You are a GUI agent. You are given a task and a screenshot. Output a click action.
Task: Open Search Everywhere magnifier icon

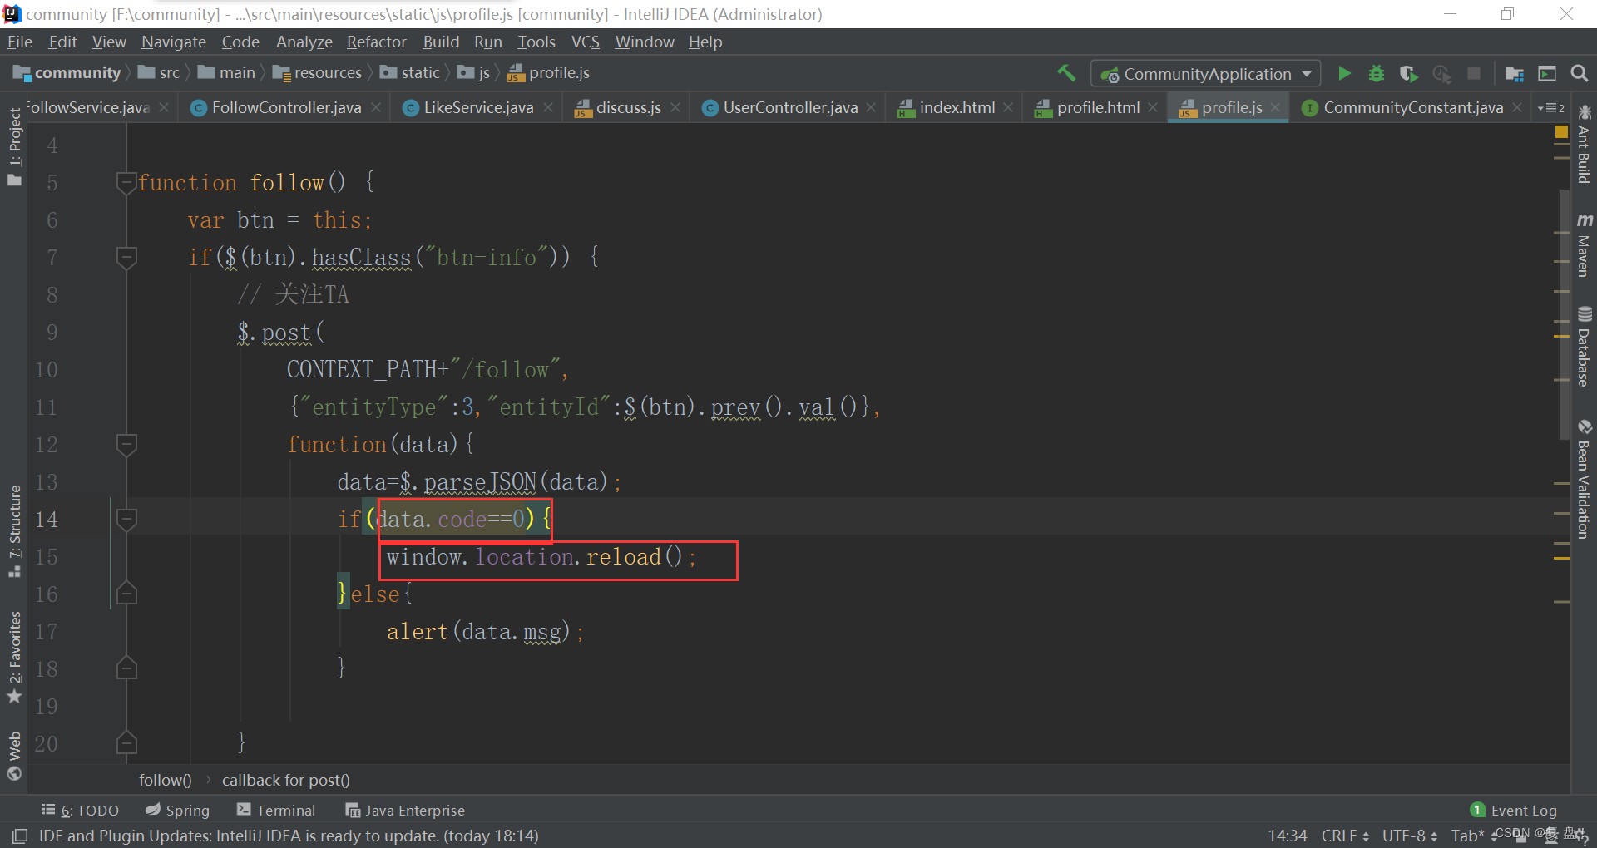(1580, 73)
